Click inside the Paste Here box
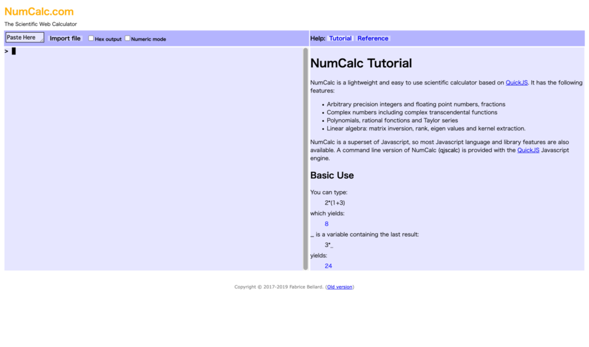Image resolution: width=589 pixels, height=347 pixels. tap(25, 38)
